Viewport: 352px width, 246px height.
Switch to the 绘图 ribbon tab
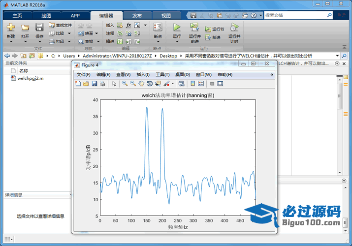(x=46, y=16)
